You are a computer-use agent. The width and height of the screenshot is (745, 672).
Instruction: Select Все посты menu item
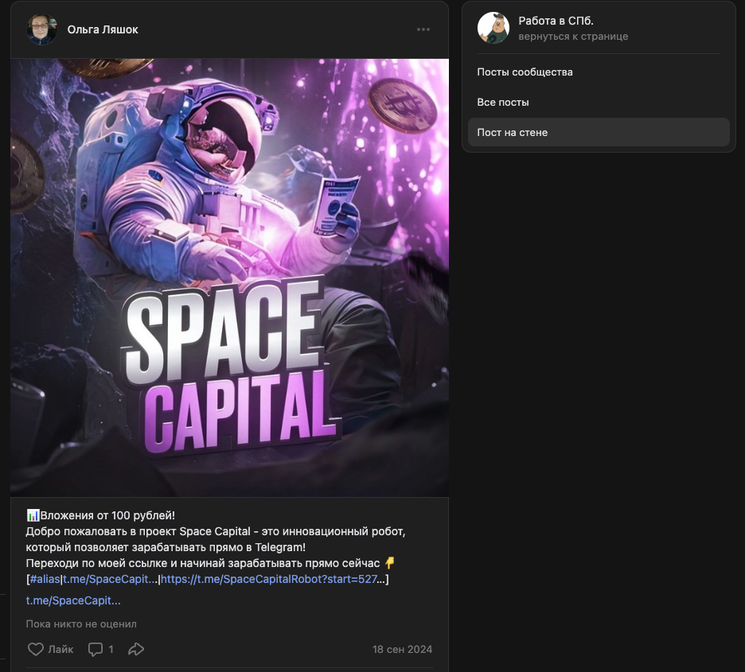599,103
